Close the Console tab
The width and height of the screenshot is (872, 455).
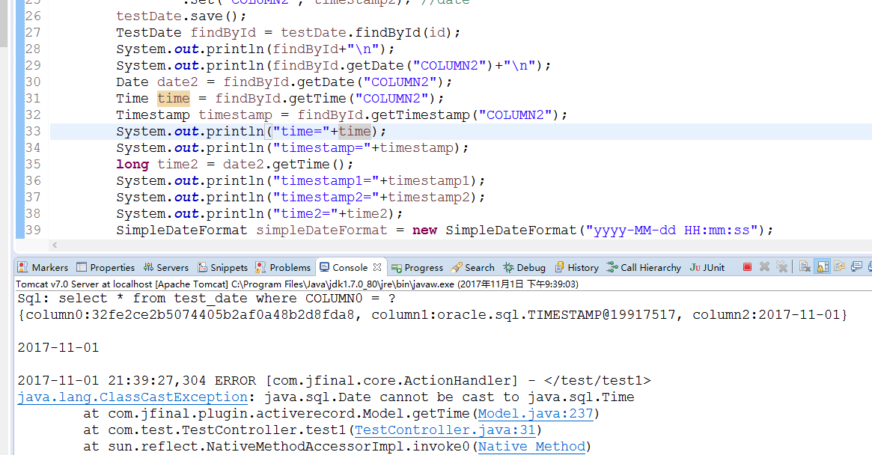click(377, 267)
